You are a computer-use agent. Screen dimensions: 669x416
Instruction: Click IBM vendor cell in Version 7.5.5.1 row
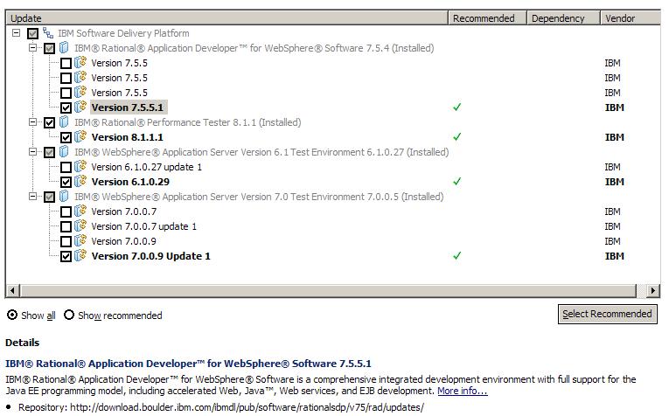(x=615, y=107)
